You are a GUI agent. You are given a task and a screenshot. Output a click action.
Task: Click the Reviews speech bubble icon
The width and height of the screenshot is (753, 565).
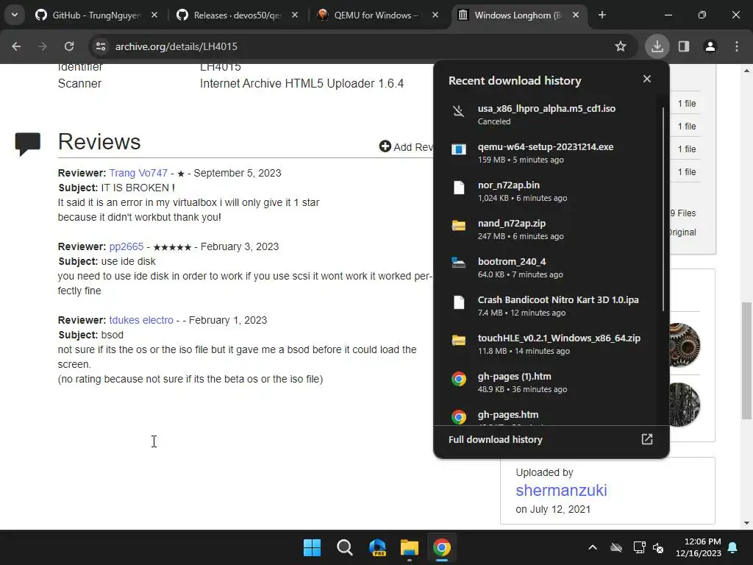click(28, 143)
